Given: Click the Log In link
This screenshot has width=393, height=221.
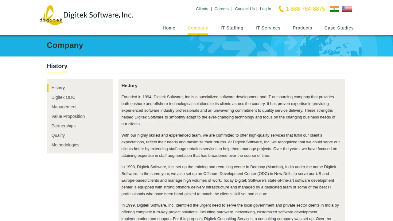Looking at the screenshot, I should (265, 9).
